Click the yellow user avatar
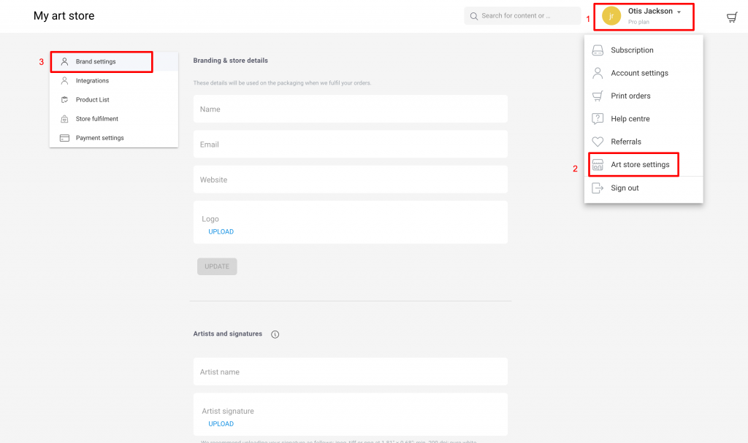 click(611, 16)
